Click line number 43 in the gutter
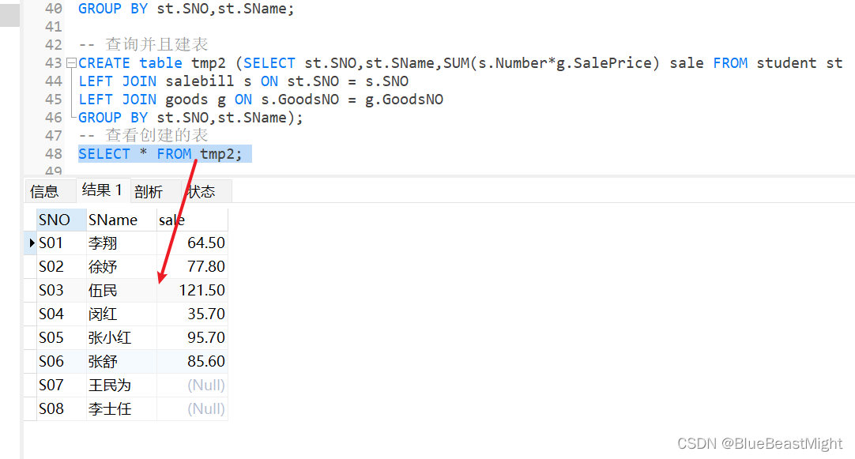Screen dimensions: 855x459 54,63
